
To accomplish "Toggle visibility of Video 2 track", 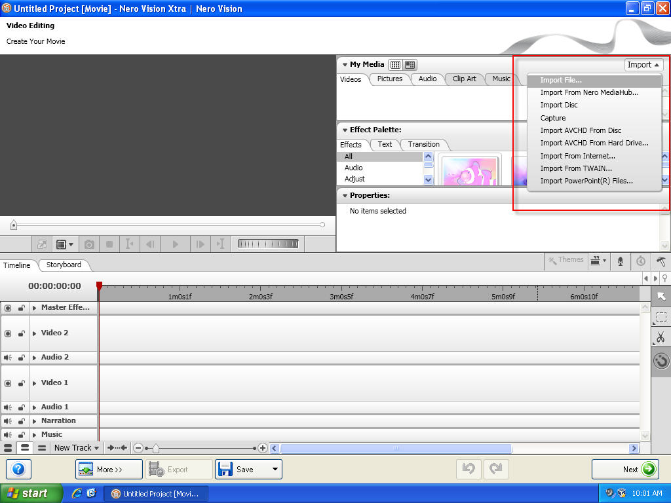I will pyautogui.click(x=8, y=333).
